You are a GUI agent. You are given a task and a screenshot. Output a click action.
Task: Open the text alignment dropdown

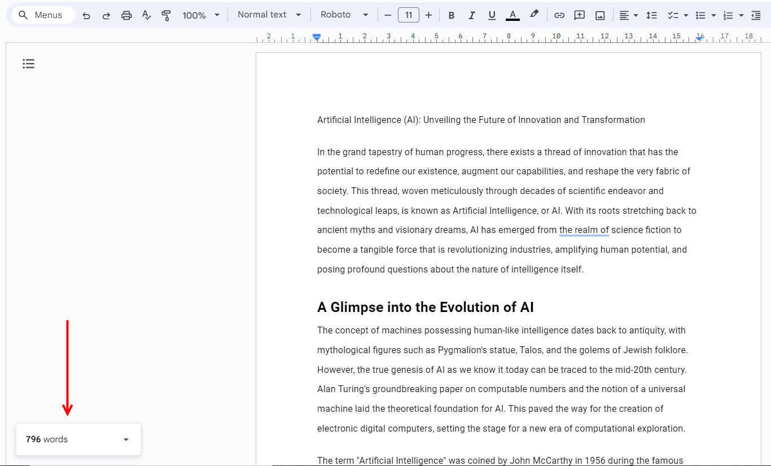pos(629,15)
